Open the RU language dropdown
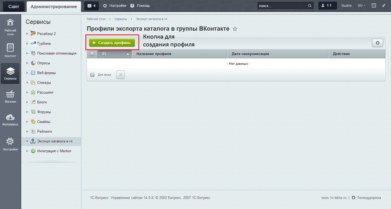Screen dimensions: 391x209 pyautogui.click(x=361, y=5)
